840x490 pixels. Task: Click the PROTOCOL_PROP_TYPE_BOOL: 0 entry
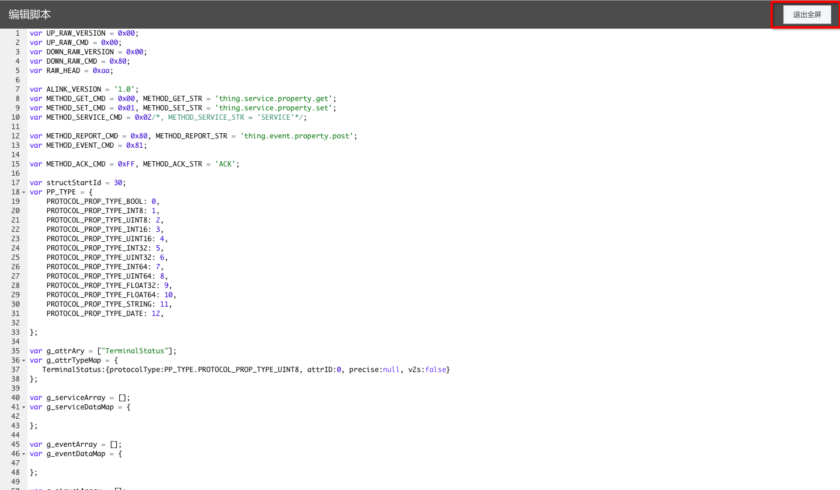point(103,201)
